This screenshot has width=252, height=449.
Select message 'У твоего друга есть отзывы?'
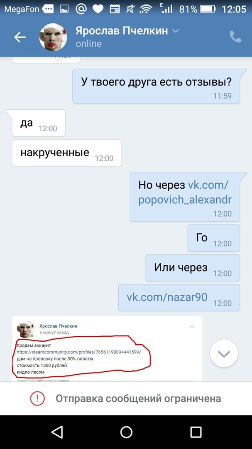click(x=156, y=86)
